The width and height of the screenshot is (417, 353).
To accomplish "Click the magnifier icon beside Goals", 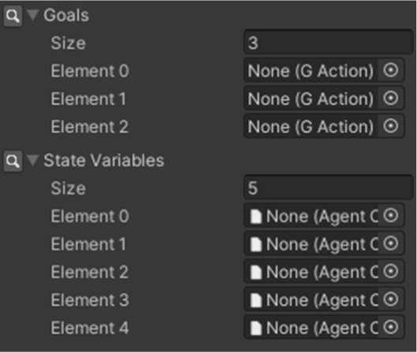I will (x=13, y=16).
